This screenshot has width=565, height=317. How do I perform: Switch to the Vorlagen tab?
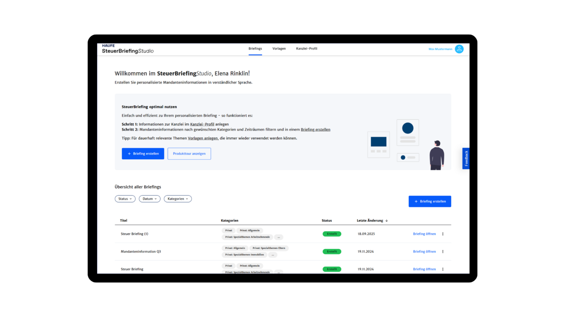279,48
